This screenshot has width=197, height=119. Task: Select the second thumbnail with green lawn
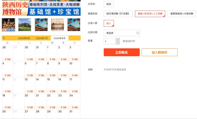25,25
